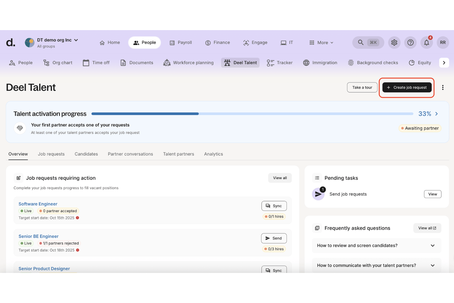Open Workforce planning

(188, 63)
